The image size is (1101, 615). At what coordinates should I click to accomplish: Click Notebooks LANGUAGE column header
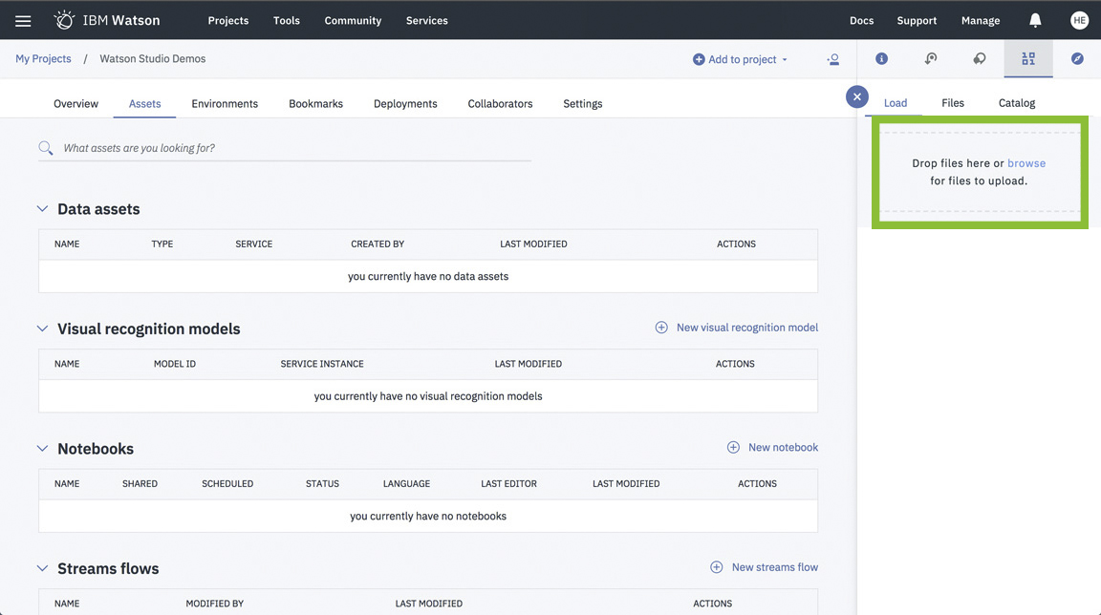point(406,484)
